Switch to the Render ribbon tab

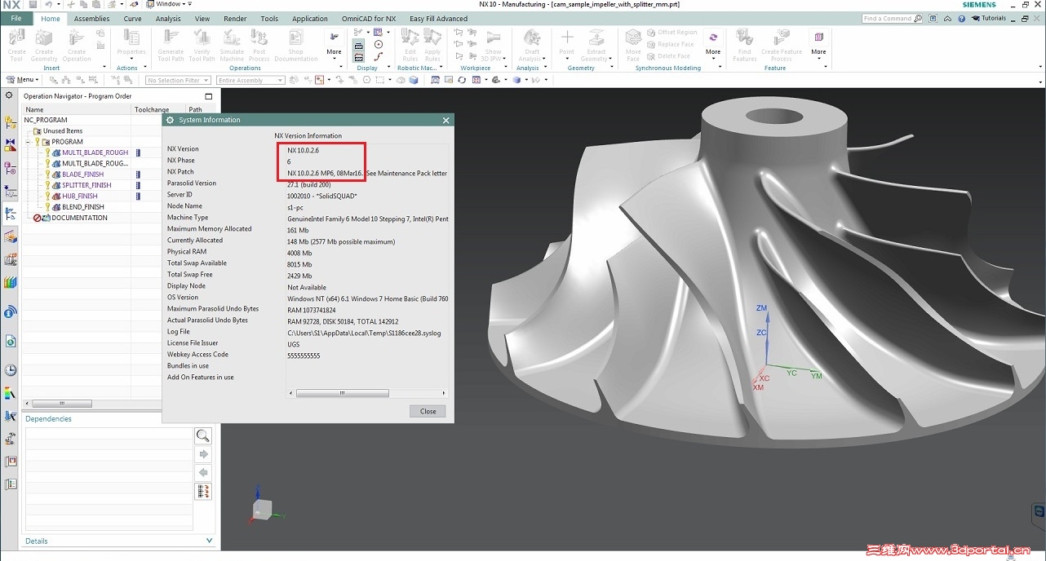coord(235,19)
